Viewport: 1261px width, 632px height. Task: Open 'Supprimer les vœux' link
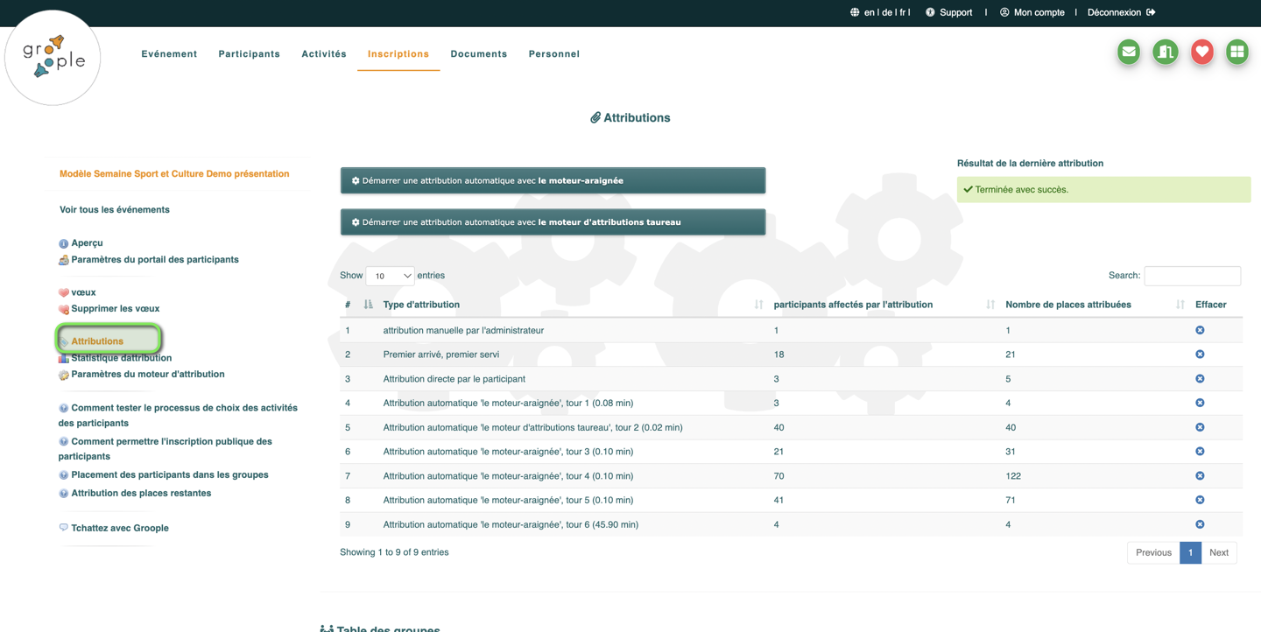(115, 309)
